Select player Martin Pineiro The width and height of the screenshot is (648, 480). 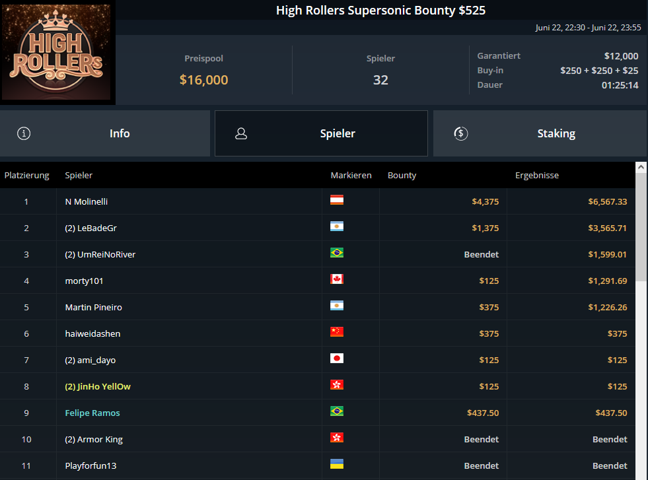(x=93, y=307)
